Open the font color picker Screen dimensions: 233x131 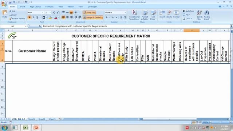click(56, 17)
